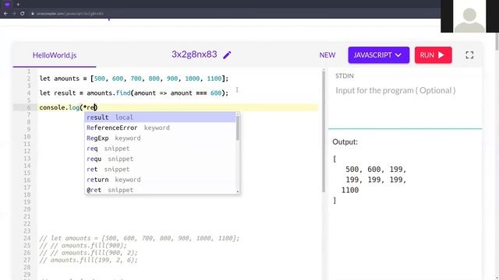Run the JavaScript program

tap(434, 55)
